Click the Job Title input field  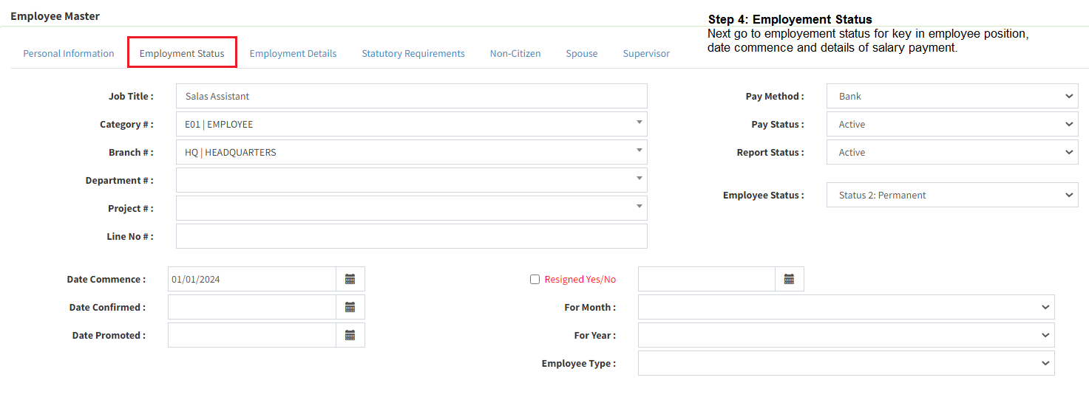click(411, 96)
